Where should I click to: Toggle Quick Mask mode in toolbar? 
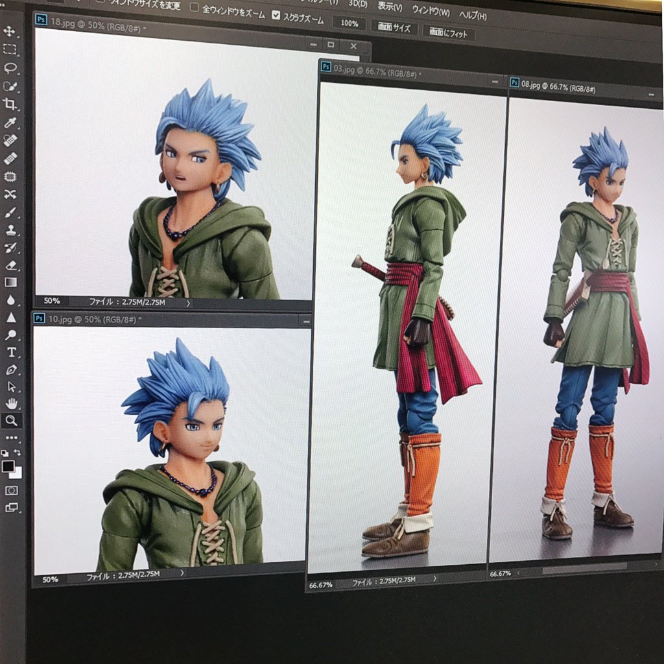click(12, 490)
